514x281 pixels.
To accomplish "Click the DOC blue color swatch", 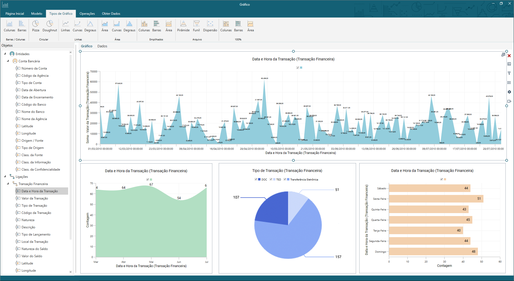I will (x=259, y=179).
